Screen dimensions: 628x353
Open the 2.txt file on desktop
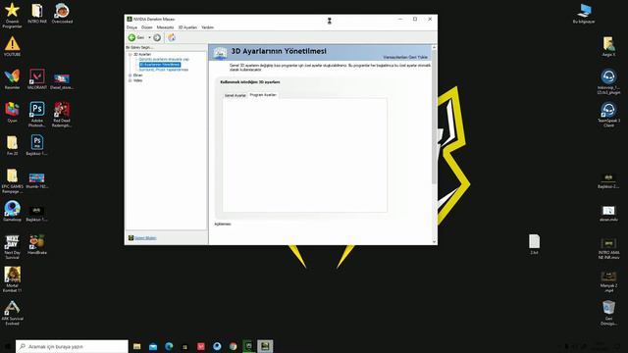(x=534, y=244)
